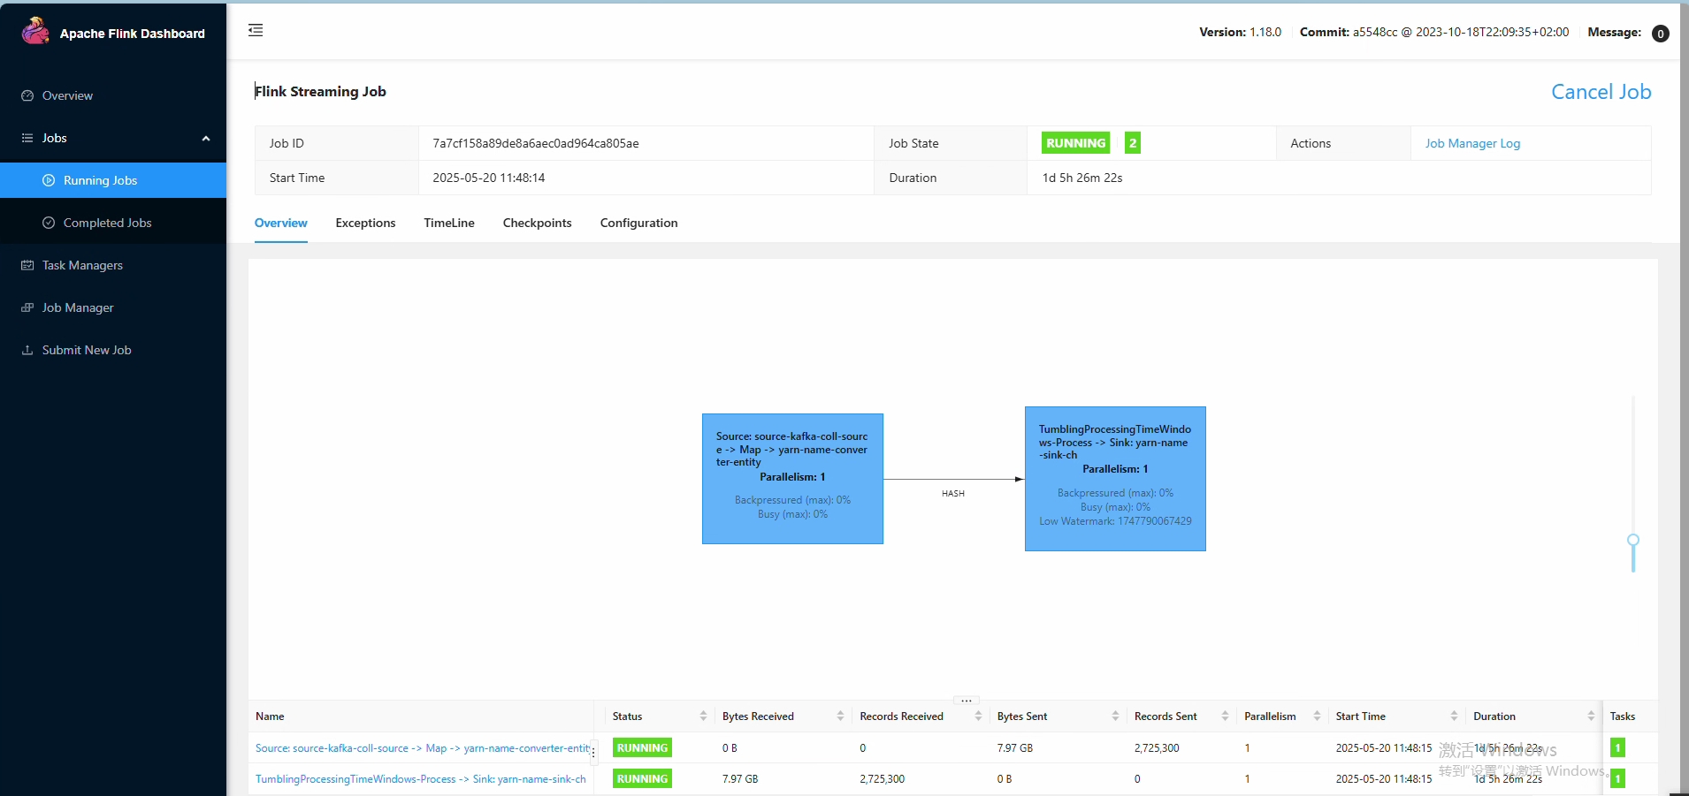Click the Submit New Job upload icon

coord(27,350)
